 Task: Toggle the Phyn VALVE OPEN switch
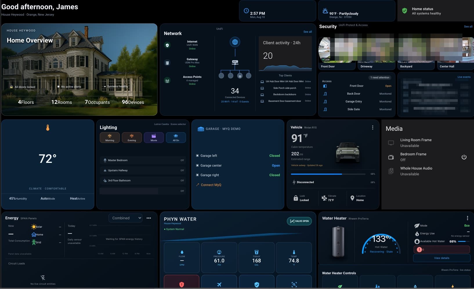tap(299, 221)
